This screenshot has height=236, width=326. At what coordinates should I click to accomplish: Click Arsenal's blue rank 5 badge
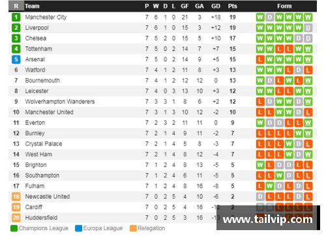(x=16, y=59)
